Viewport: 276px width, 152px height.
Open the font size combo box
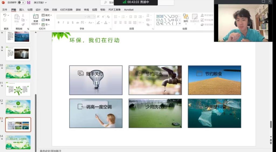point(91,17)
